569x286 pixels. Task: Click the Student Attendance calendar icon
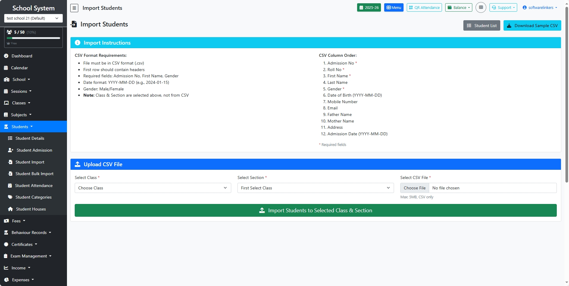pos(10,186)
